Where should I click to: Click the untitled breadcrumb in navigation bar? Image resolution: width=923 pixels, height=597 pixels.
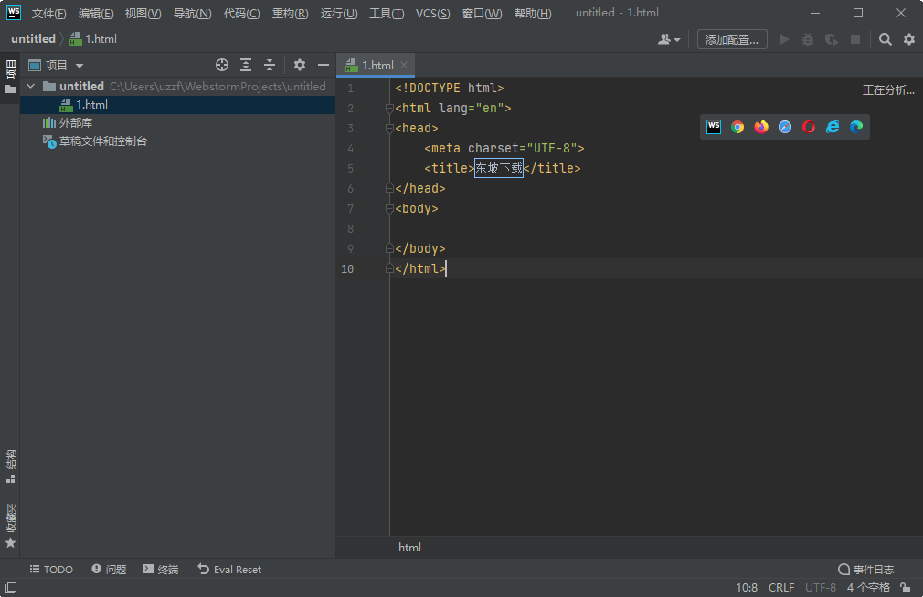pyautogui.click(x=33, y=39)
